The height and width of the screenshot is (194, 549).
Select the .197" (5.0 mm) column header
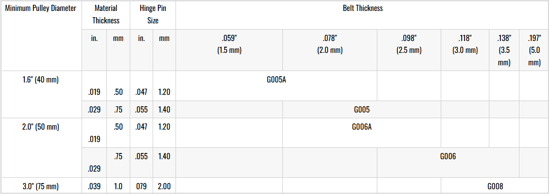point(534,50)
